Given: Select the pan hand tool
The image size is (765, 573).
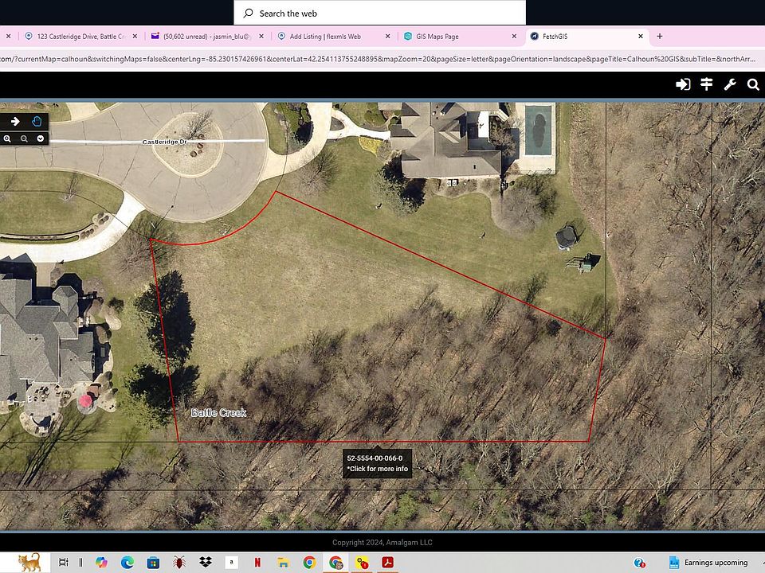Looking at the screenshot, I should pos(36,121).
